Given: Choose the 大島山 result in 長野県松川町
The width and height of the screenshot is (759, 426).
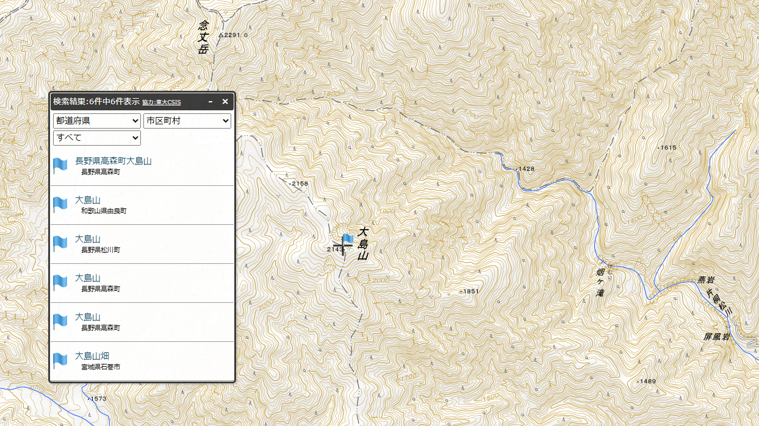Looking at the screenshot, I should click(x=87, y=239).
